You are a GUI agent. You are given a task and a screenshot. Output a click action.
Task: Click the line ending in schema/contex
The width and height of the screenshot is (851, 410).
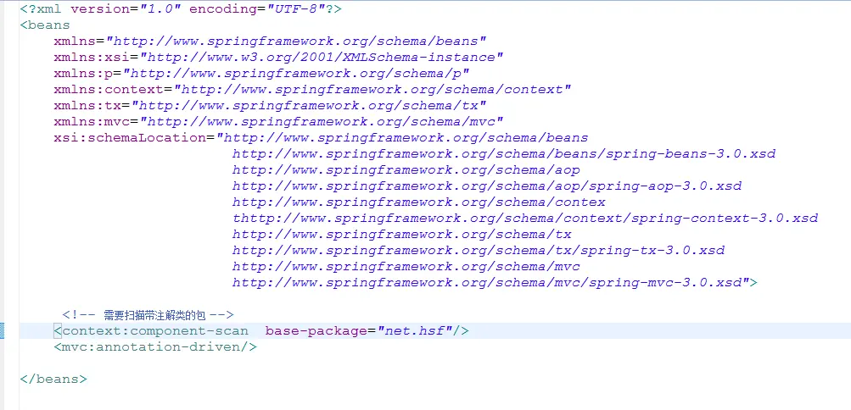[419, 202]
